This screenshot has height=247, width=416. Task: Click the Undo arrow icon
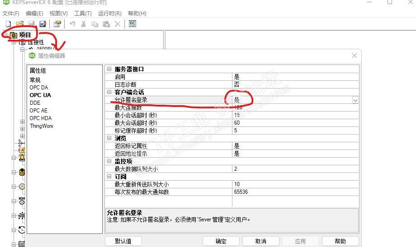pyautogui.click(x=72, y=24)
